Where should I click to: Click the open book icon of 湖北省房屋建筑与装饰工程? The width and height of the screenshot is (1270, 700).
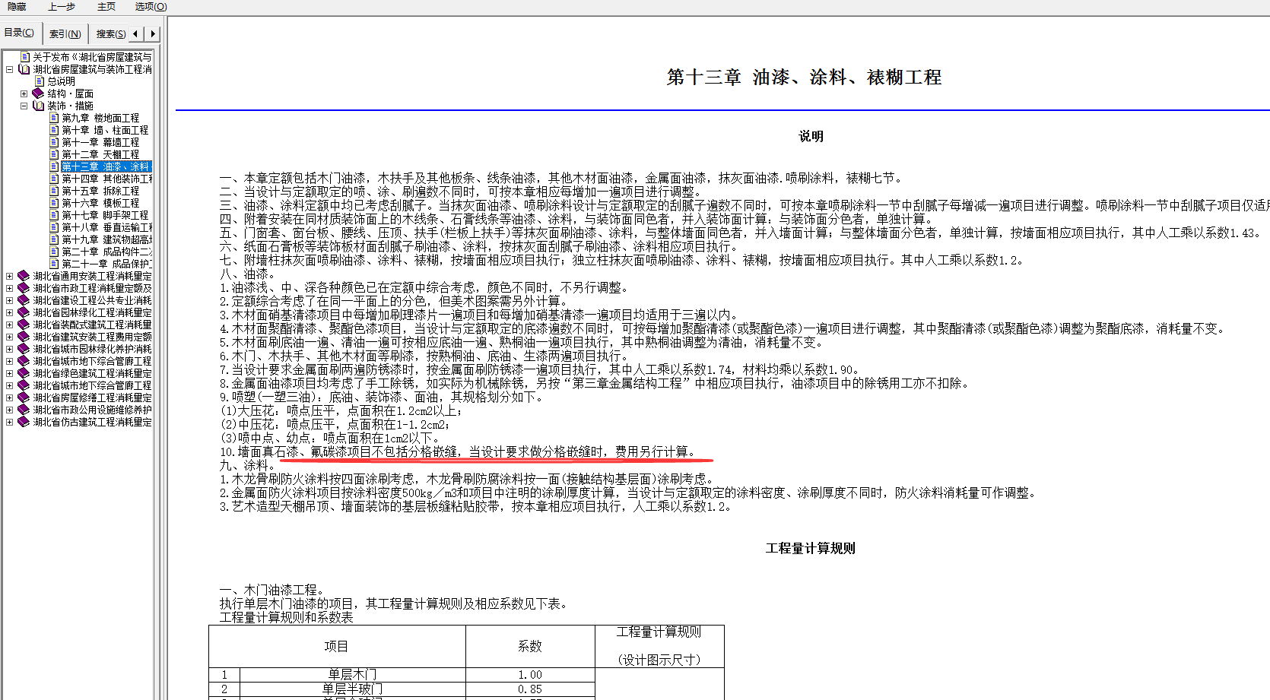pos(24,69)
